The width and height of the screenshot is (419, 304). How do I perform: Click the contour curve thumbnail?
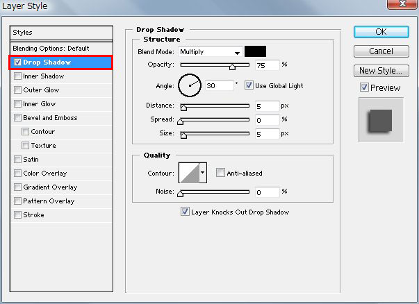189,173
